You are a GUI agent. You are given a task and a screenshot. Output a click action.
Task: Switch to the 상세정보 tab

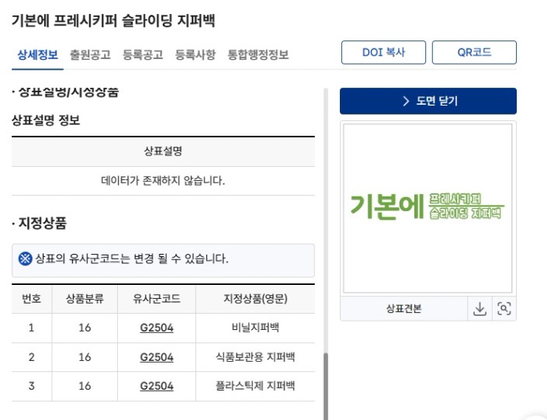pyautogui.click(x=38, y=55)
